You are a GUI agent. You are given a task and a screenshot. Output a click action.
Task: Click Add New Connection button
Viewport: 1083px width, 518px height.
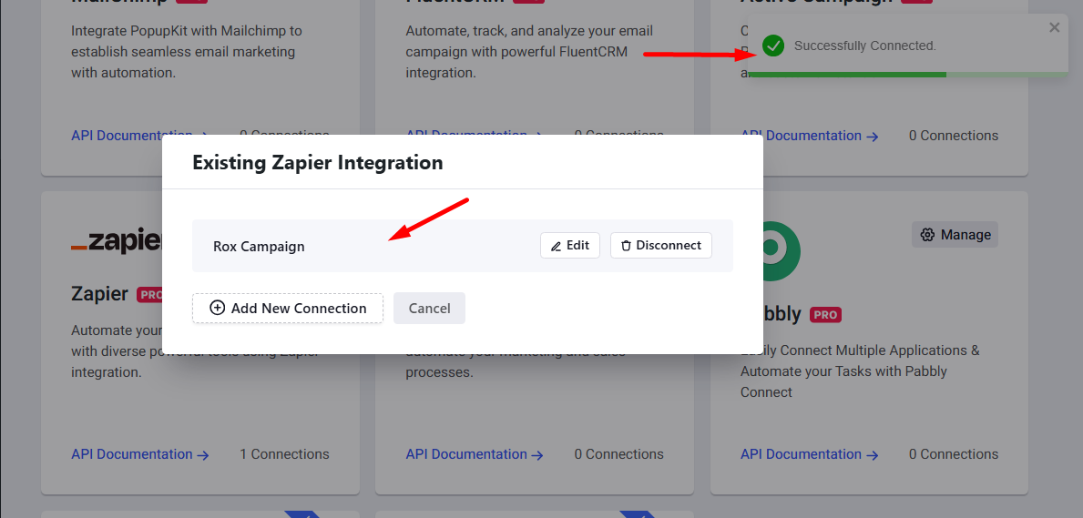(287, 308)
